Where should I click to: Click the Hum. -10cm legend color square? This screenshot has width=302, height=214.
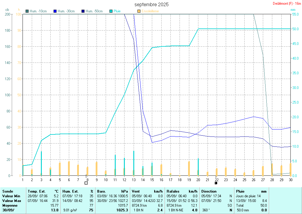[27, 11]
